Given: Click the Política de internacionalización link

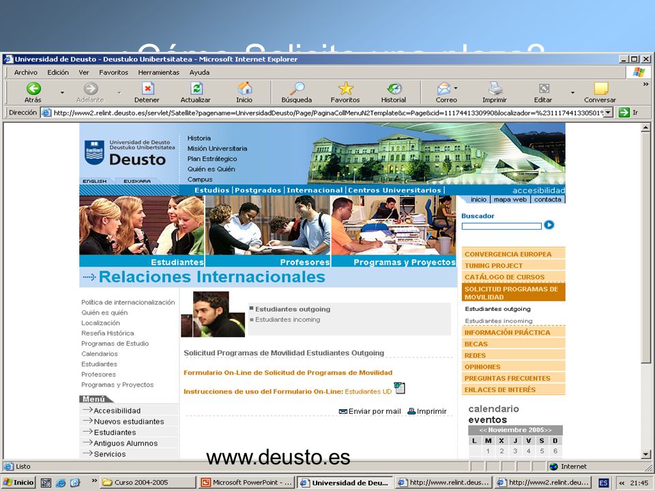Looking at the screenshot, I should tap(128, 302).
